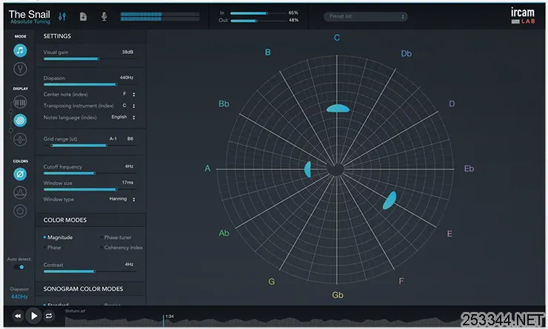548x329 pixels.
Task: Adjust the Cutoff frequency slider
Action: [90, 173]
